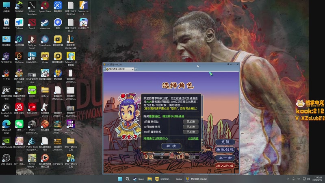
Task: Open the Esports Manager desktop shortcut
Action: [70, 127]
